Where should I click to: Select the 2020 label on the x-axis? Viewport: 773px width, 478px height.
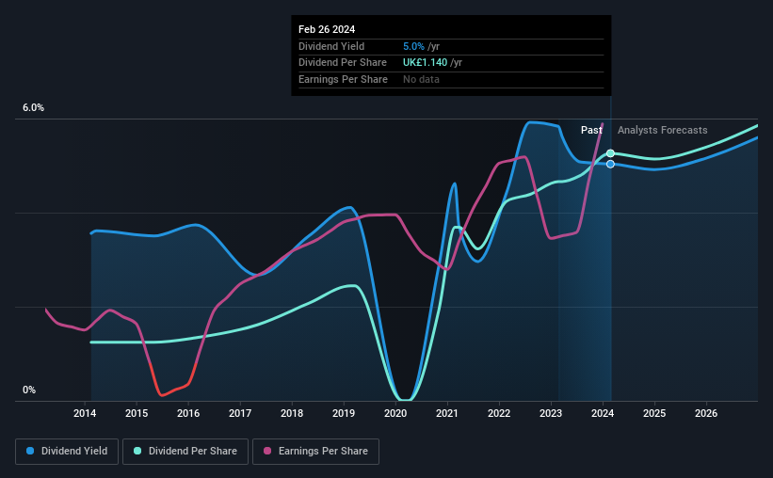point(395,413)
